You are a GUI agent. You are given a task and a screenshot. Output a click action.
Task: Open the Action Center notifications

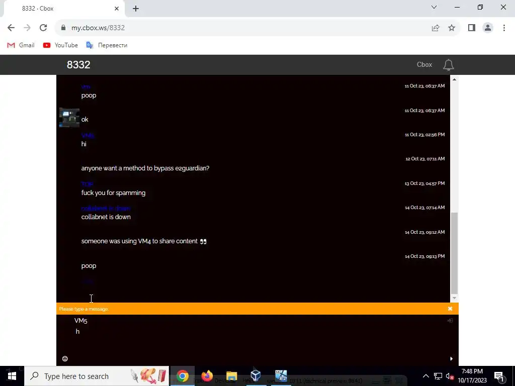click(x=499, y=376)
